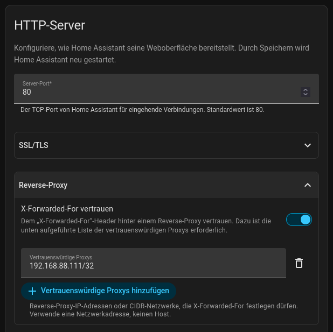Expand the SSL/TLS section chevron

click(308, 145)
